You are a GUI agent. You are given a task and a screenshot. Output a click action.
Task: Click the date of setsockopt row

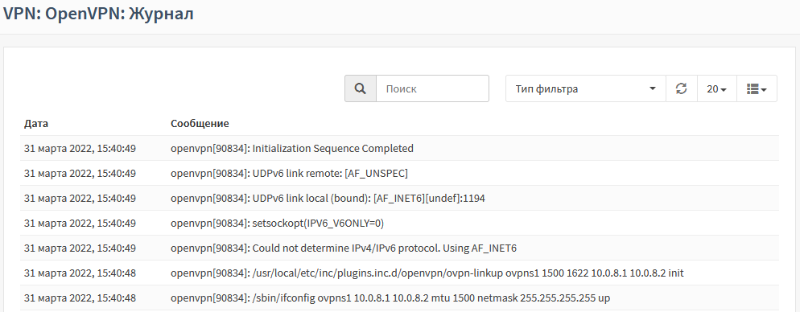80,224
